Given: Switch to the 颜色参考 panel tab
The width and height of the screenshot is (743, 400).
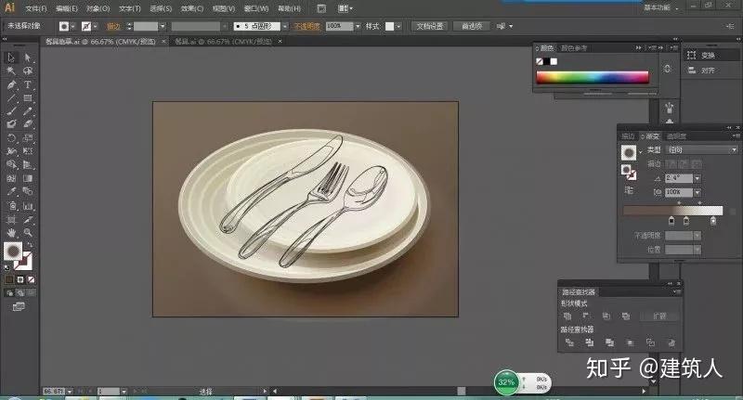Looking at the screenshot, I should [574, 48].
